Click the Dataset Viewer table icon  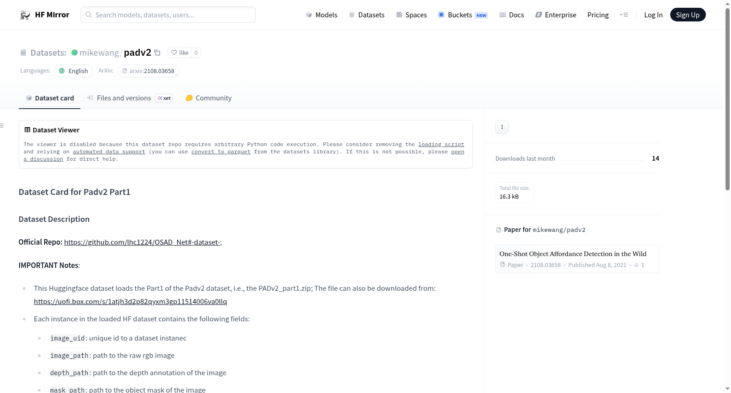click(27, 130)
